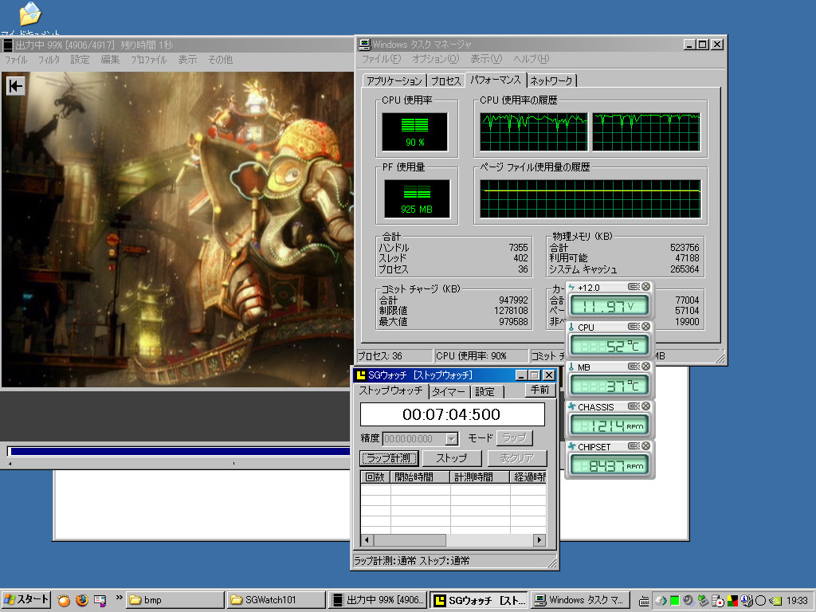Switch to the SGWatch101 taskbar button

(275, 600)
